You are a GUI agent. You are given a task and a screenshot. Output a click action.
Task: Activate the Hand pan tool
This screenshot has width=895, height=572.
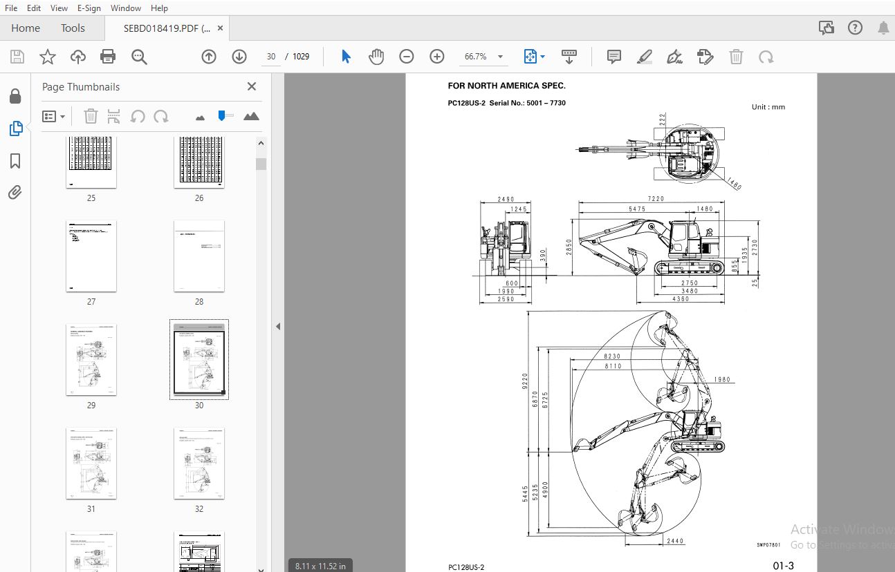(376, 57)
